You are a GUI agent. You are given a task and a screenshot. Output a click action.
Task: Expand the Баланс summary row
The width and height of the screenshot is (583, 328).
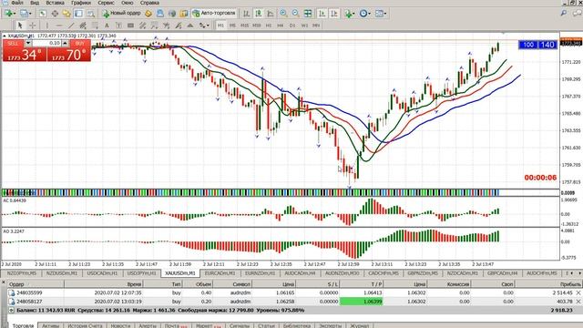11,310
